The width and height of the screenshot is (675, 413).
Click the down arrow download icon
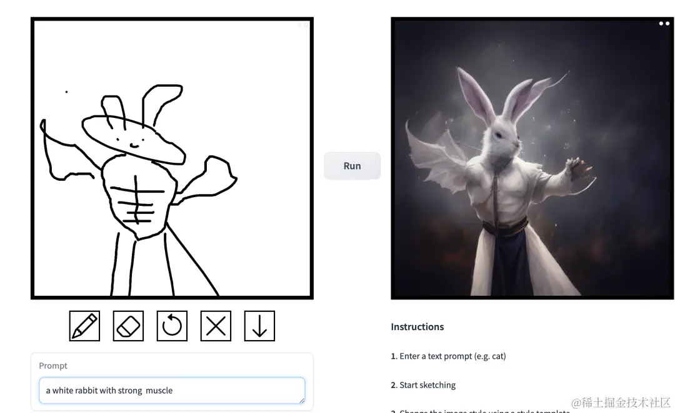[x=259, y=326]
